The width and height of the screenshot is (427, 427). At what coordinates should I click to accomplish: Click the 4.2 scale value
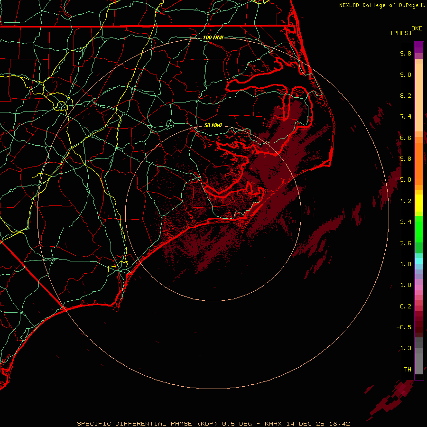coord(406,201)
